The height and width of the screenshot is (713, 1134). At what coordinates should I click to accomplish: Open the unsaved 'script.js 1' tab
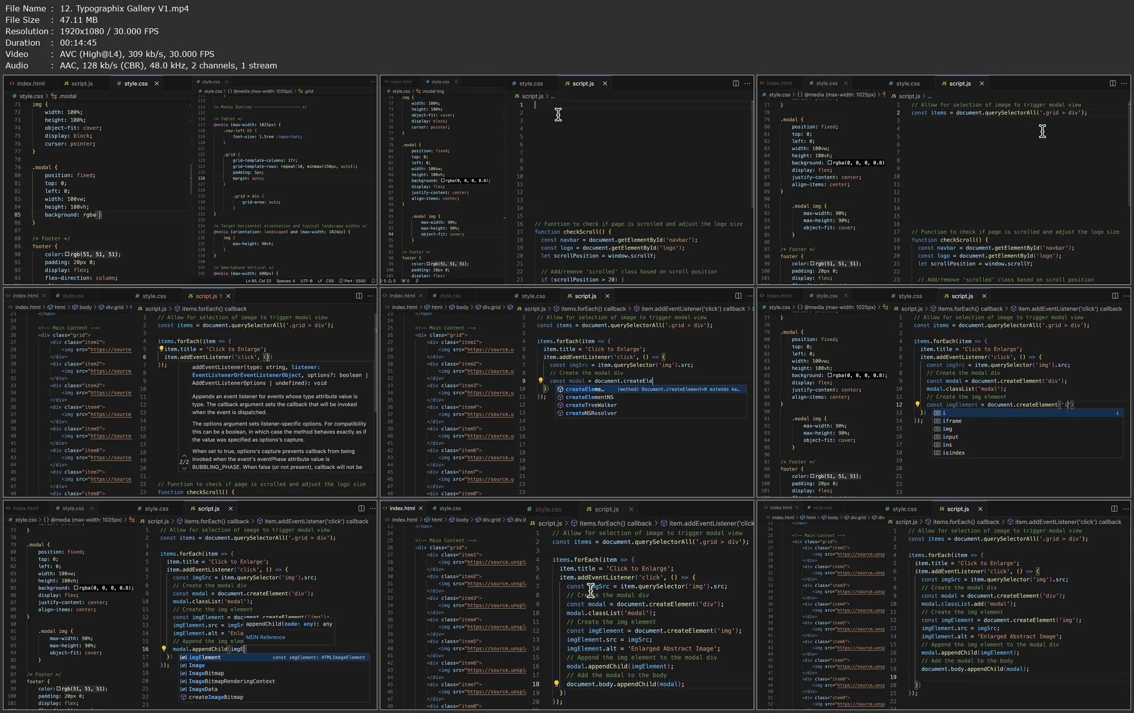[x=205, y=296]
